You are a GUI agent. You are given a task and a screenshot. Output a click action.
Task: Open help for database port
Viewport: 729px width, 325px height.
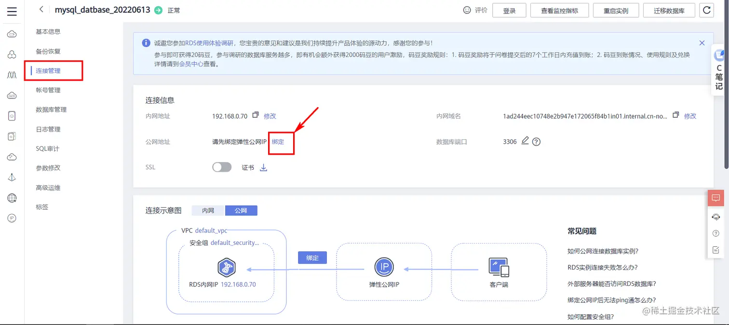tap(536, 142)
